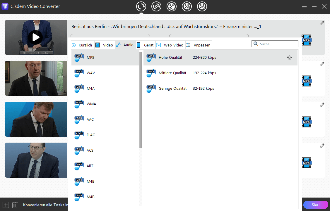
Task: Play the first video thumbnail
Action: pyautogui.click(x=36, y=37)
